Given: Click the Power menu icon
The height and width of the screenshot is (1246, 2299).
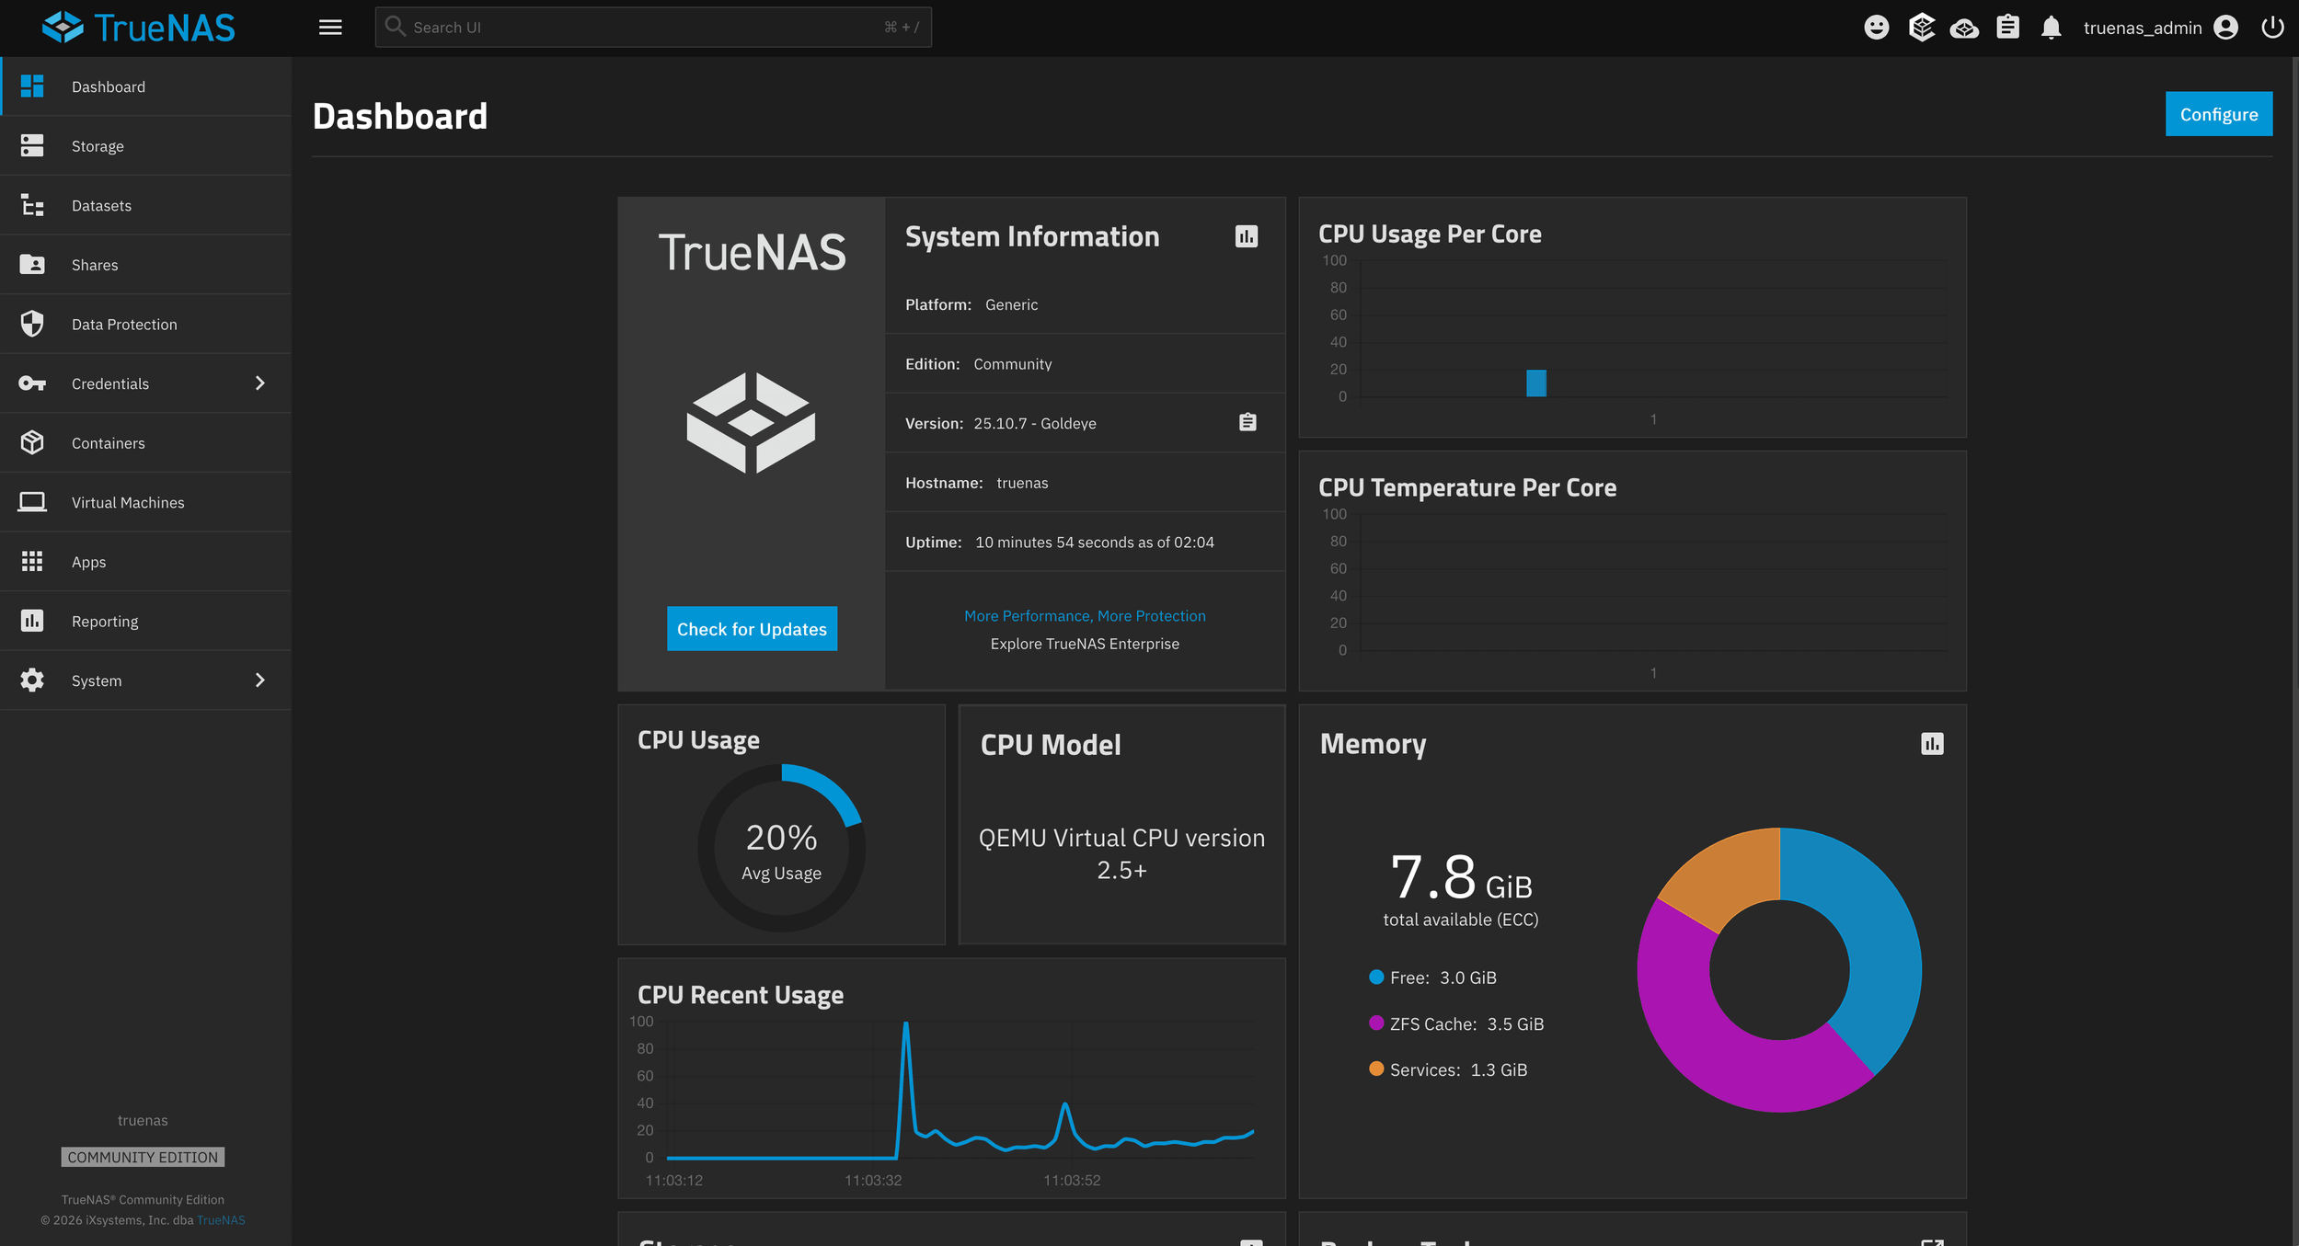Looking at the screenshot, I should pyautogui.click(x=2272, y=28).
